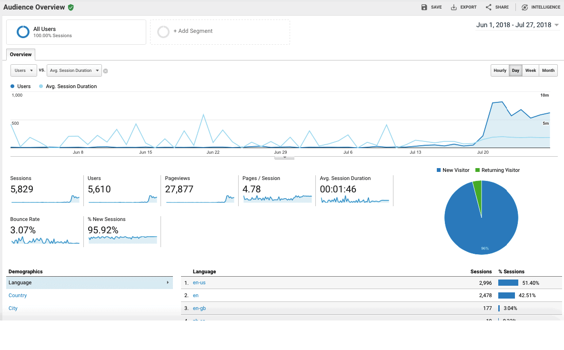This screenshot has height=350, width=564.
Task: Select the All Users segment circle
Action: [x=23, y=31]
